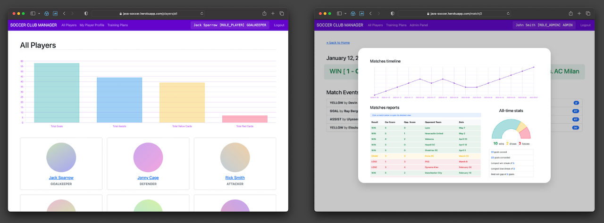Viewport: 604px width, 223px height.
Task: Click Share icon in left Safari window
Action: pos(264,14)
